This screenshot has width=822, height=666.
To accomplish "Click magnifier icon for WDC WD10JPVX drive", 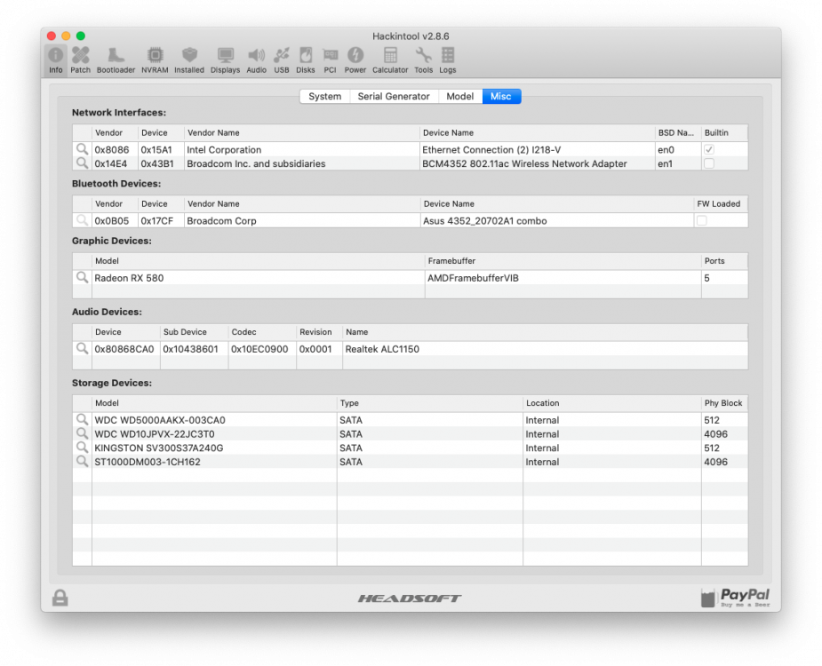I will tap(82, 433).
